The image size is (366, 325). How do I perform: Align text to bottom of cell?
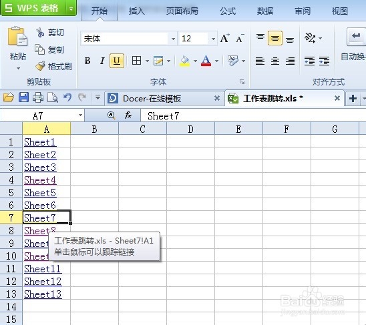pyautogui.click(x=290, y=39)
